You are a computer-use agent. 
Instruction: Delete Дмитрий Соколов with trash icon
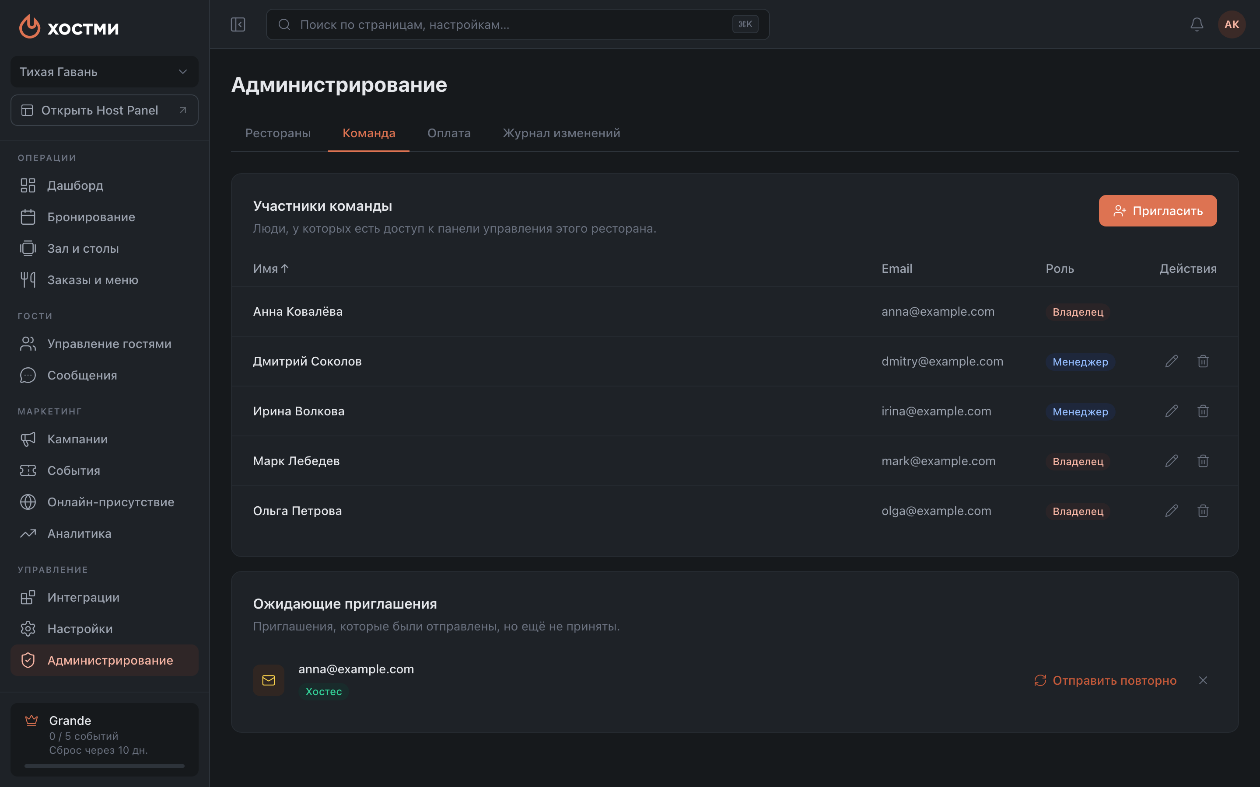pyautogui.click(x=1203, y=361)
